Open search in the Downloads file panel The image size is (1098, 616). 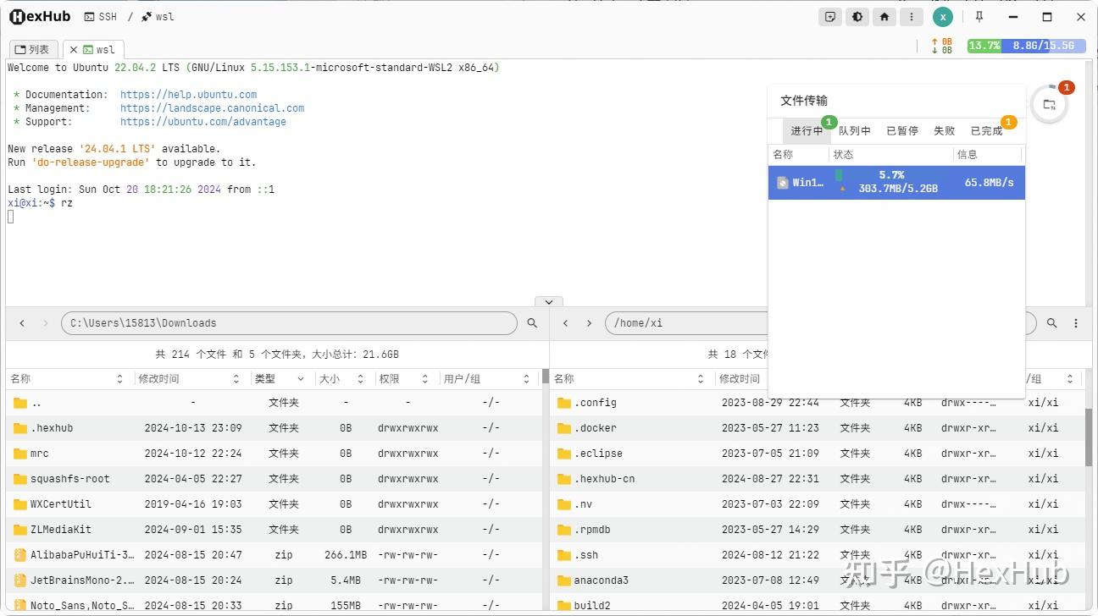[x=532, y=322]
